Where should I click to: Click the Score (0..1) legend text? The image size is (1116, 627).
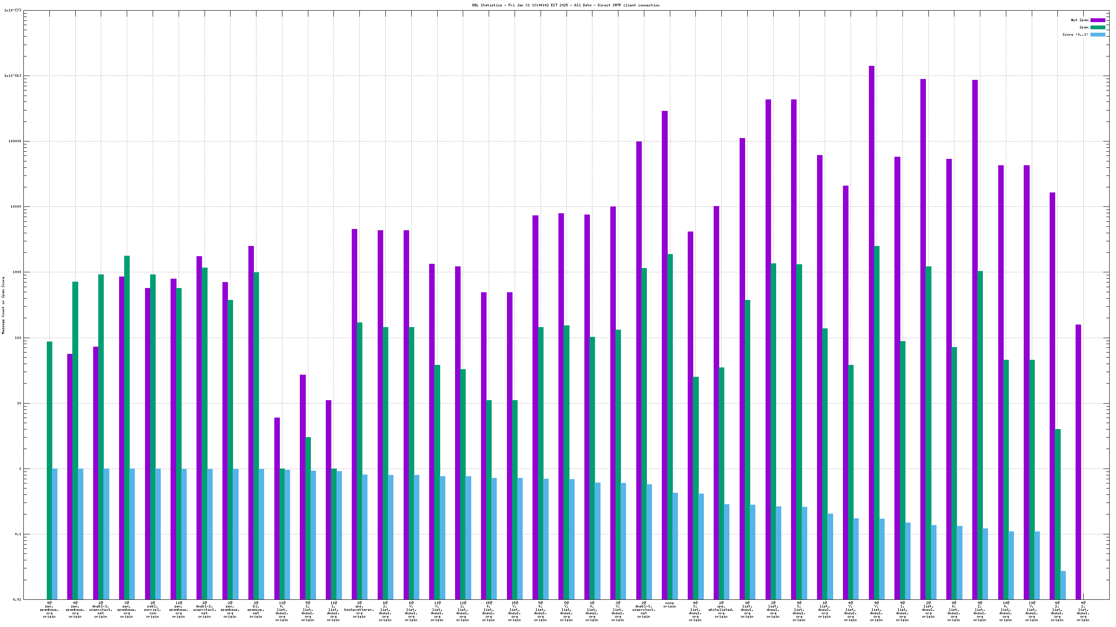tap(1075, 34)
